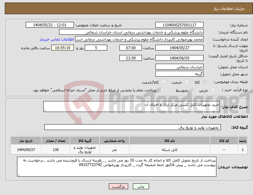This screenshot has width=253, height=195.
Task: Click the شماره نیاز field 1104000257001117
Action: 179,25
